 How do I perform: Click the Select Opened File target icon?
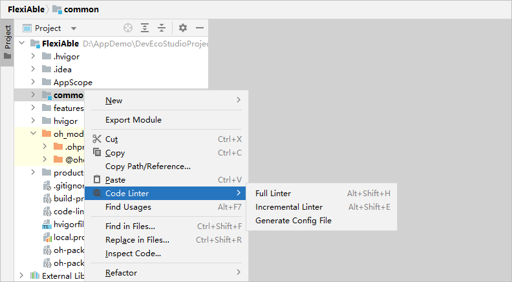[x=128, y=28]
